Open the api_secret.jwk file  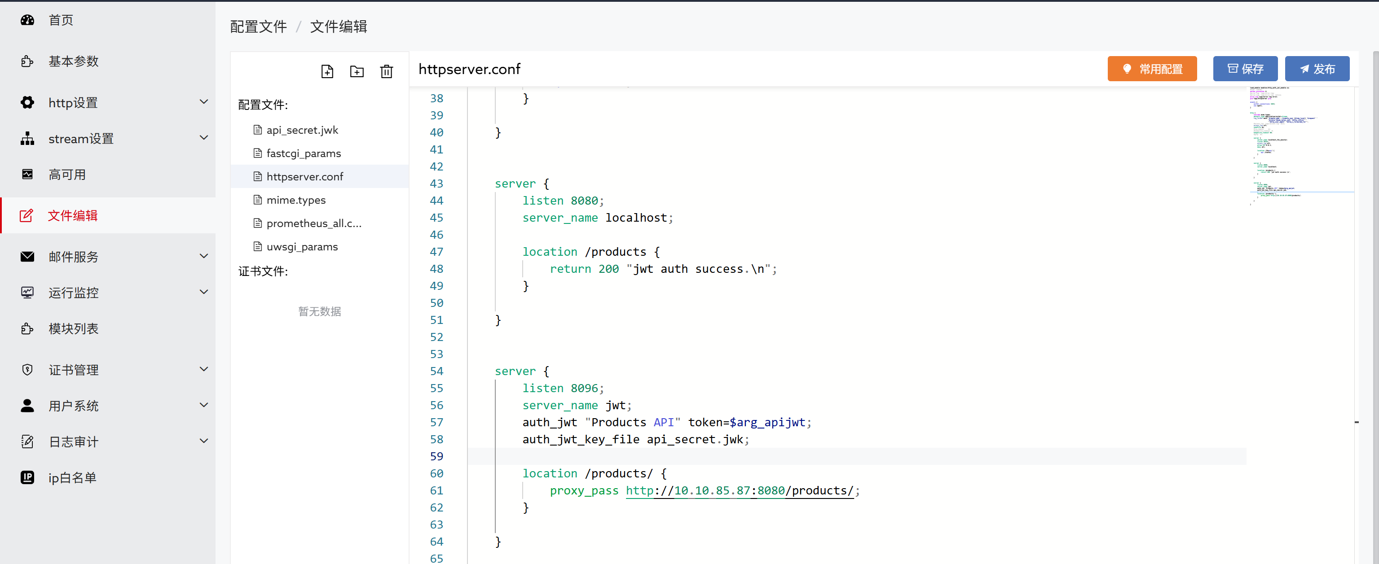coord(302,130)
